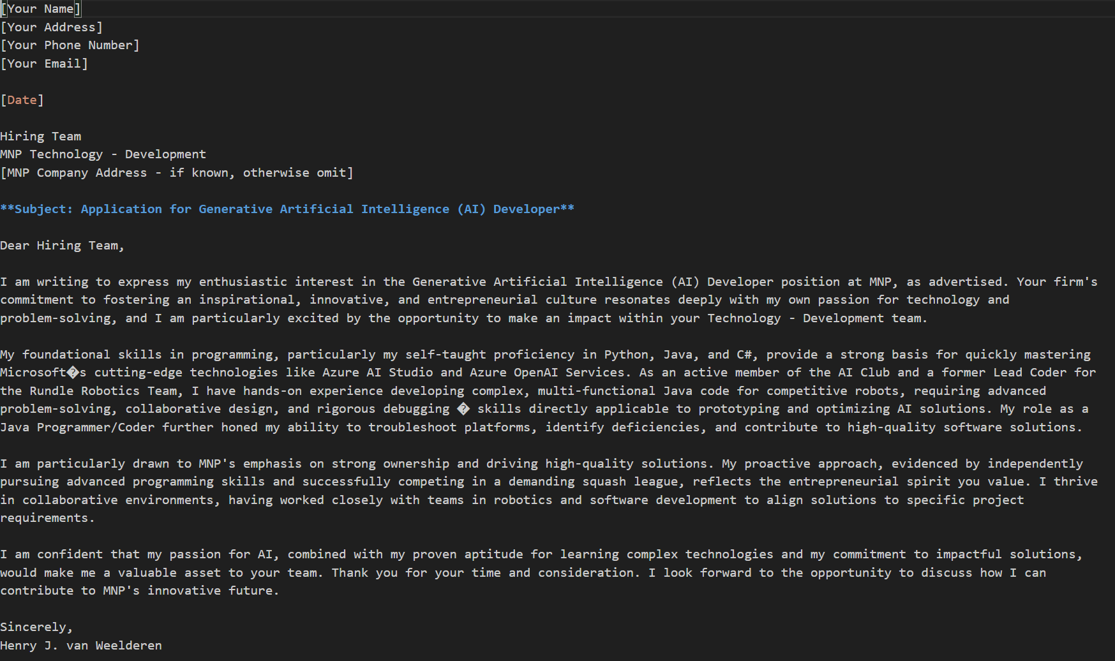Click the 'MNP Technology - Development' address line
Screen dimensions: 1115x661
pyautogui.click(x=103, y=154)
